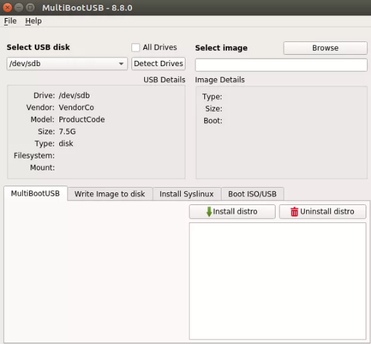The height and width of the screenshot is (344, 371).
Task: Open the Help menu
Action: click(x=33, y=21)
